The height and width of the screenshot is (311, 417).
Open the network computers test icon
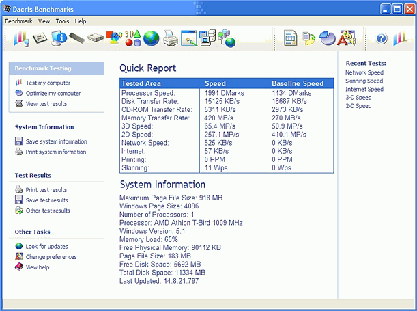[207, 38]
